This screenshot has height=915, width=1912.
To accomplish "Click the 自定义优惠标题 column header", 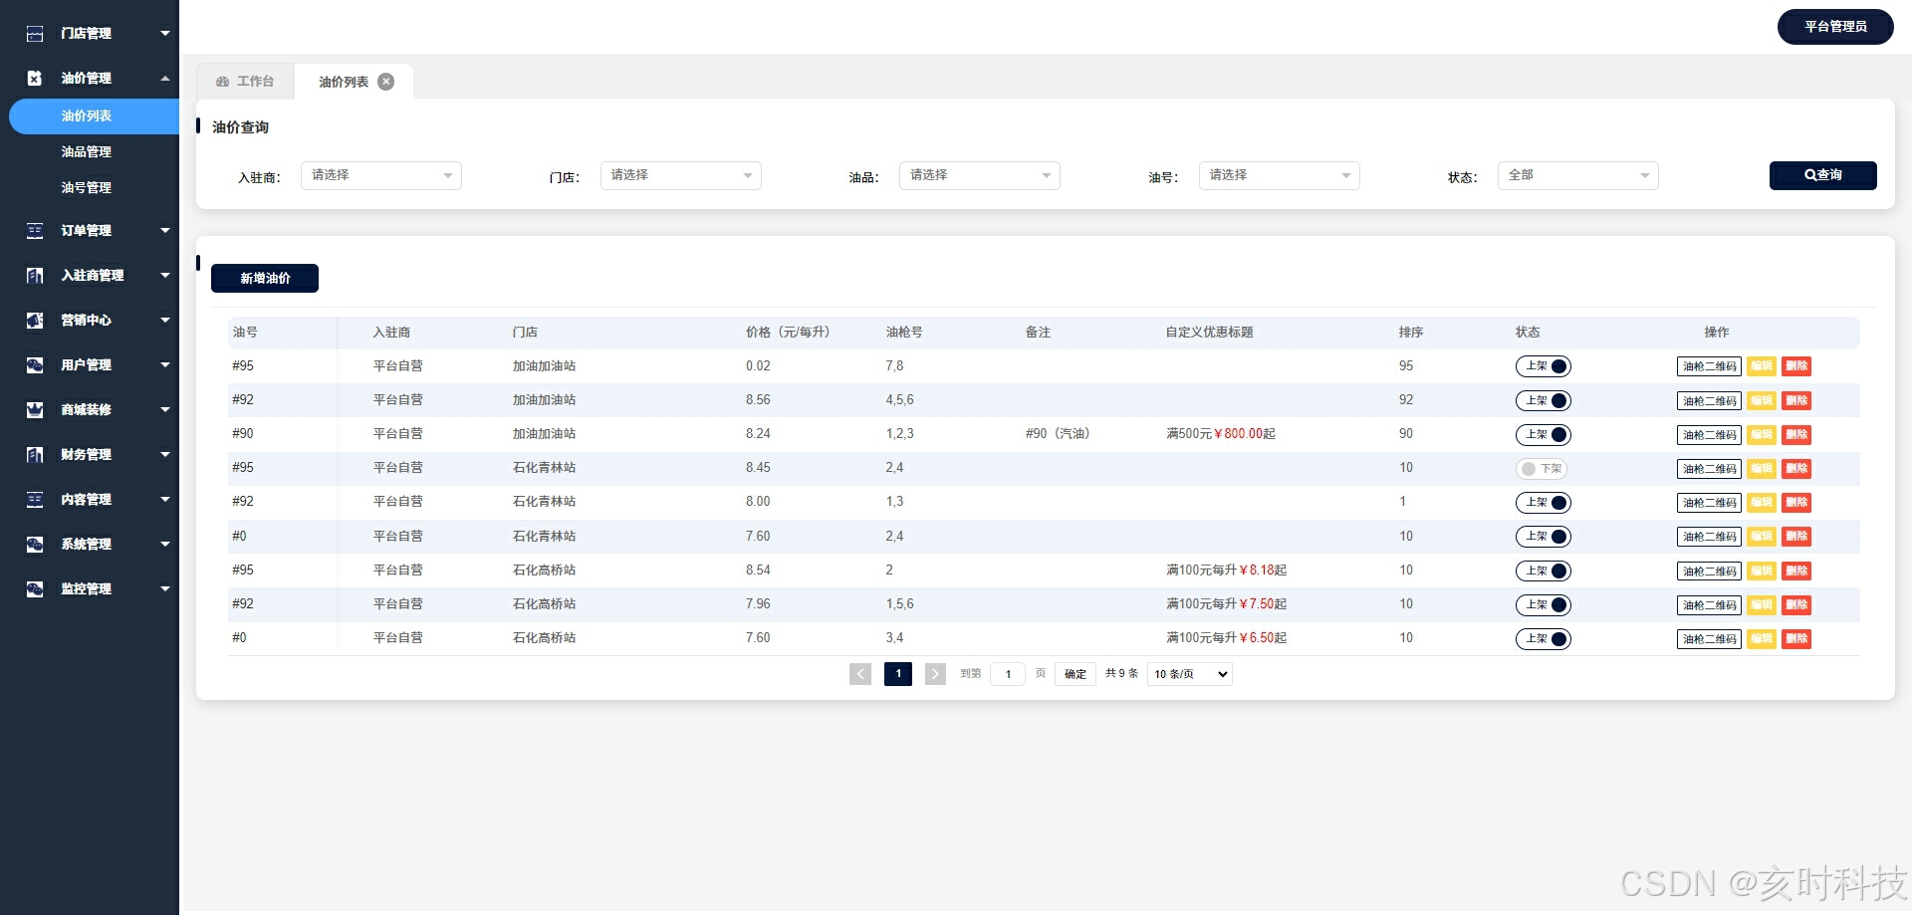I will (x=1209, y=333).
